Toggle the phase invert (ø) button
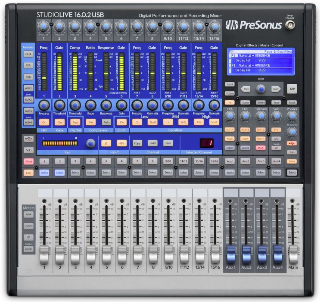320x302 pixels. pyautogui.click(x=106, y=143)
